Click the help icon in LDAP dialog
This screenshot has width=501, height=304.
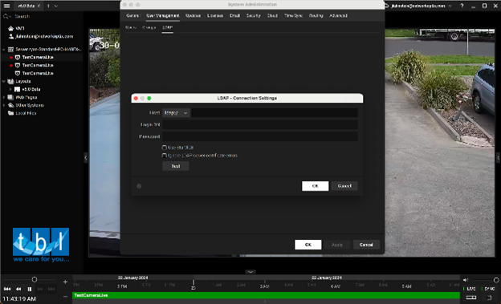click(x=139, y=186)
